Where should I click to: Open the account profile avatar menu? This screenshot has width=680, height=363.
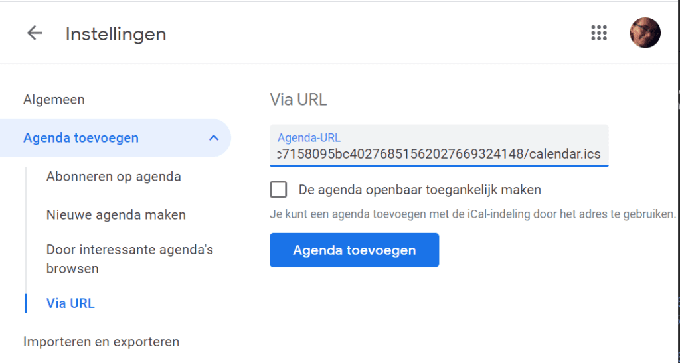pos(645,33)
